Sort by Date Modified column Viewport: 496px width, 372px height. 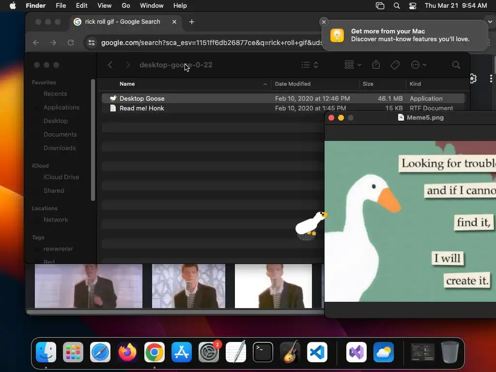pos(315,84)
